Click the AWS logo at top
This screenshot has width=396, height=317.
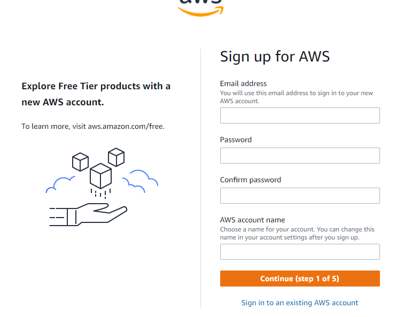pyautogui.click(x=200, y=7)
